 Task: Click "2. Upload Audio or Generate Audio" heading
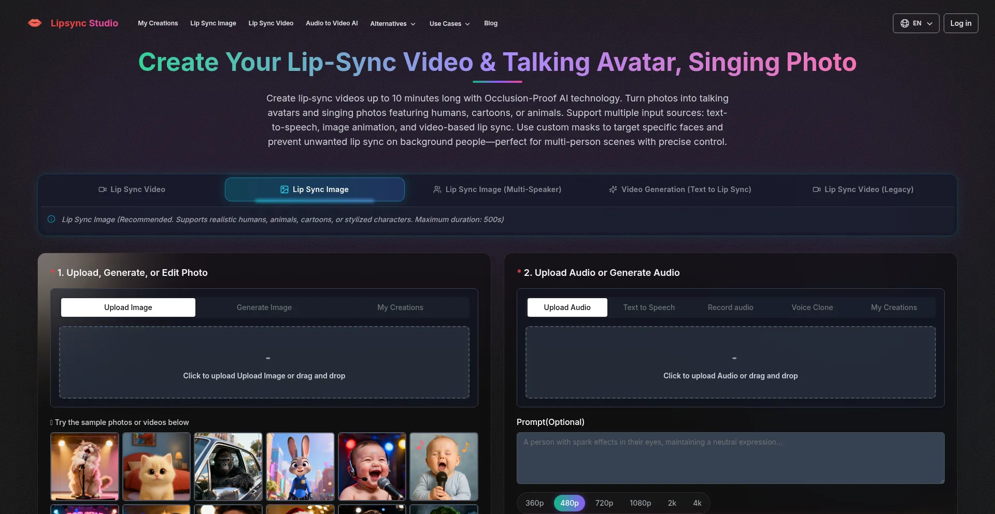tap(602, 273)
